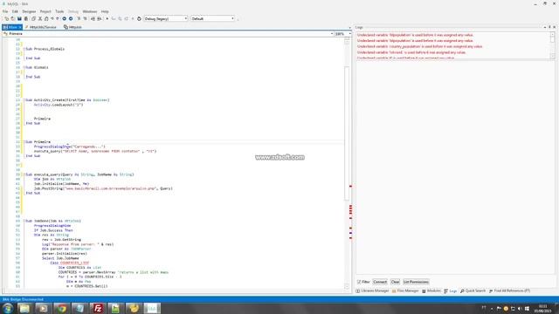
Task: Open the File menu
Action: (5, 11)
